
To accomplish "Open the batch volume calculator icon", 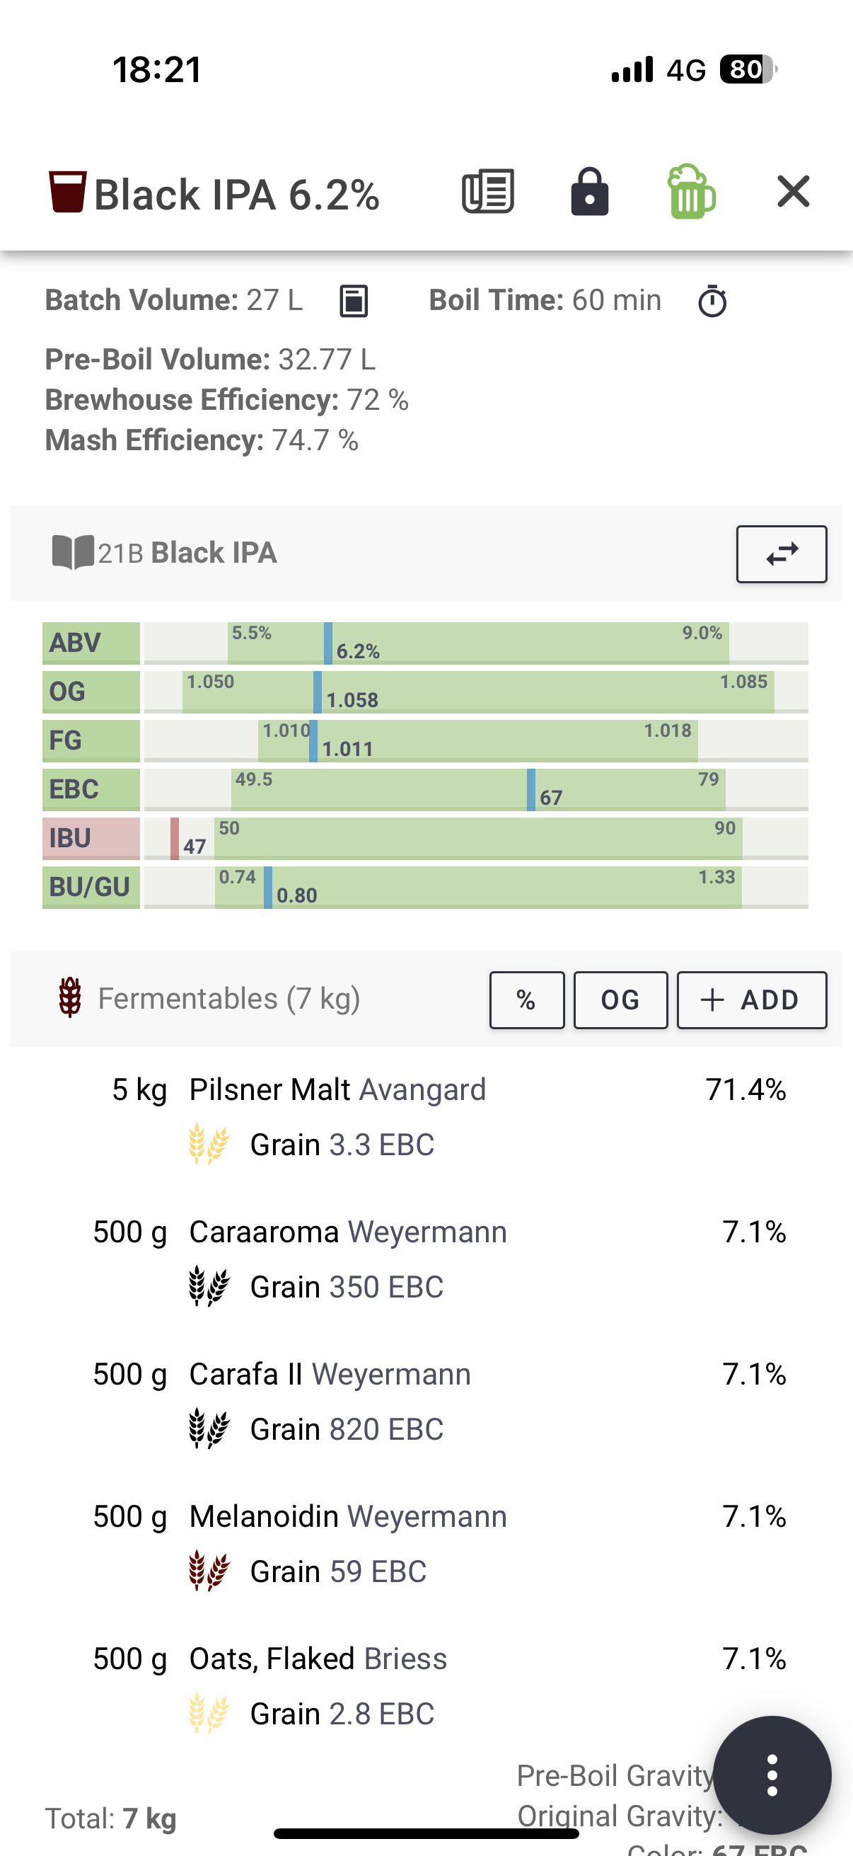I will 354,300.
